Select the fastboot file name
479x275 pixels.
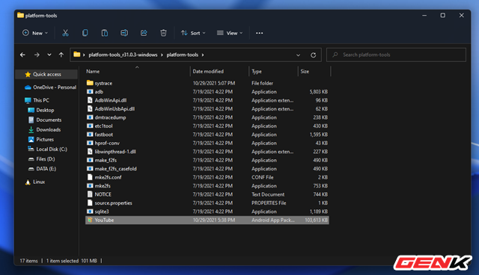104,135
